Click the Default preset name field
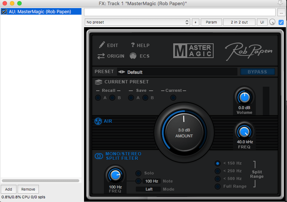The image size is (287, 202). (x=177, y=72)
